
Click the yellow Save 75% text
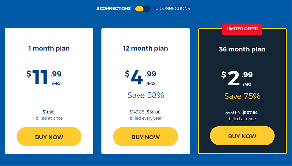click(242, 96)
